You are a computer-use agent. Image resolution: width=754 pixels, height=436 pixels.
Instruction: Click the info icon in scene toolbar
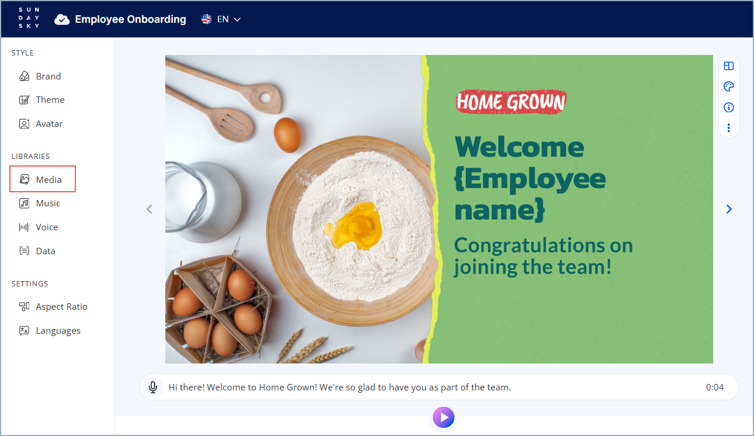point(728,108)
